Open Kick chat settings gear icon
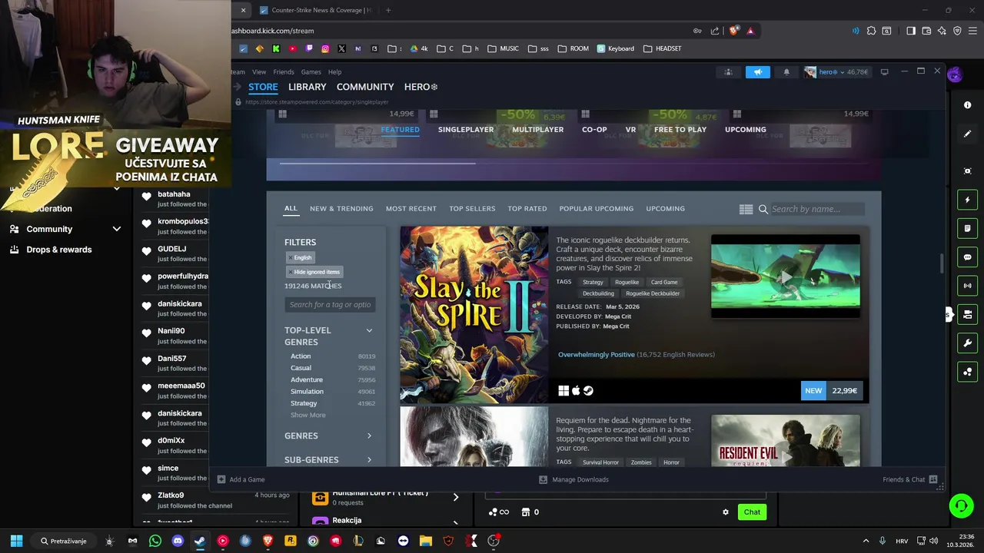The height and width of the screenshot is (553, 984). pyautogui.click(x=725, y=512)
